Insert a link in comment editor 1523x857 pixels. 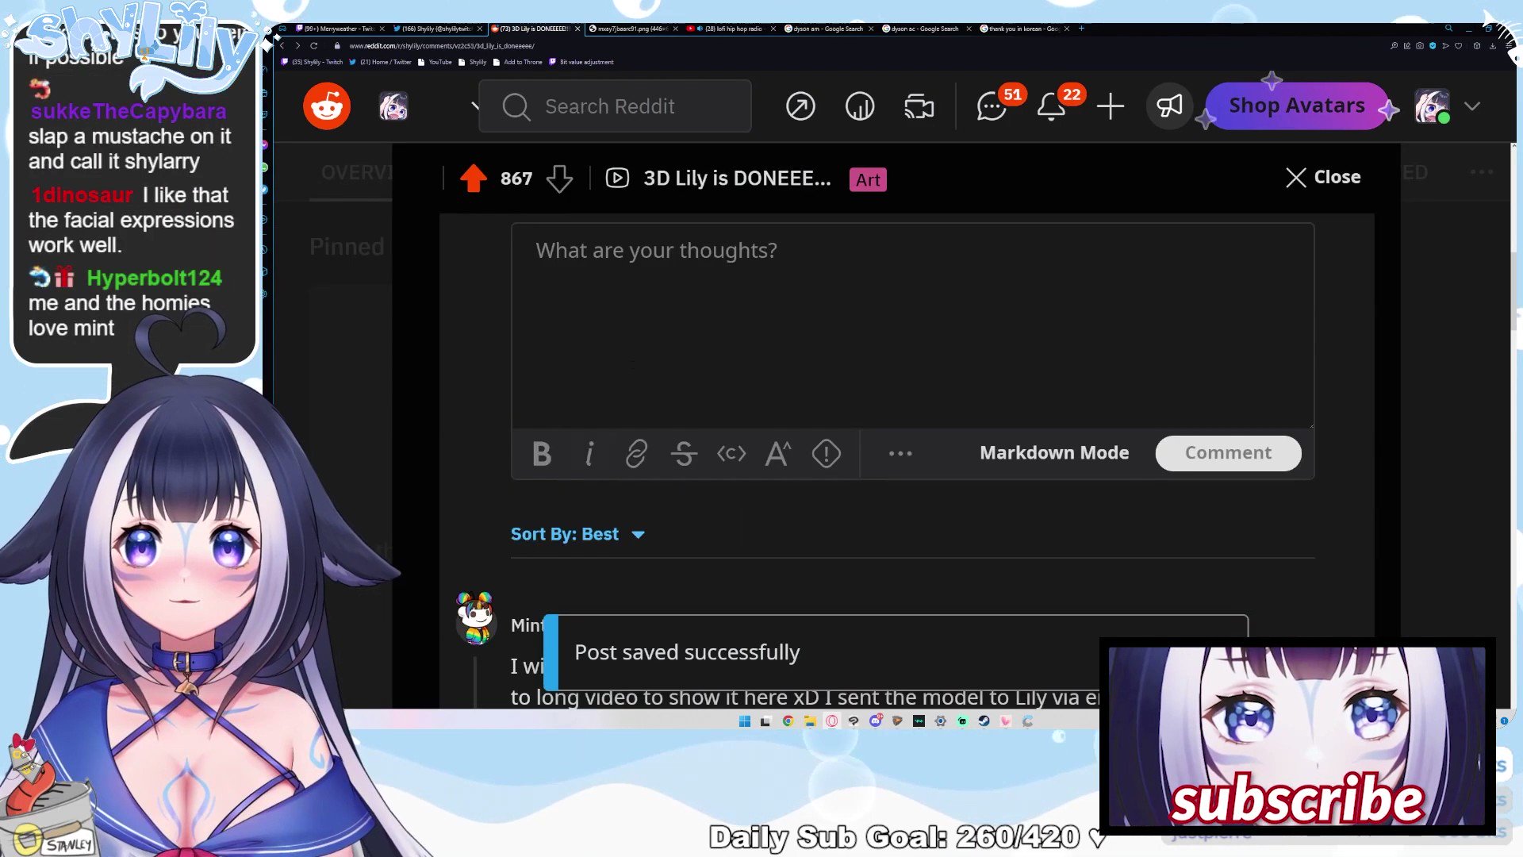click(636, 454)
